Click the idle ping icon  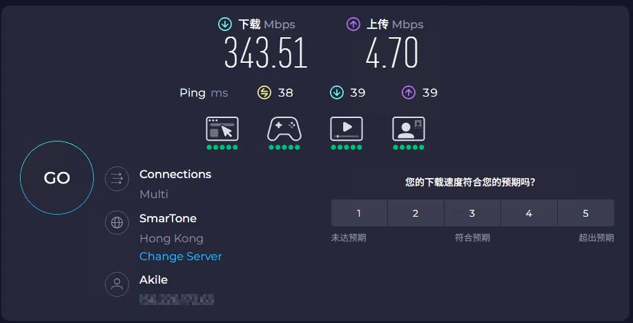[264, 92]
